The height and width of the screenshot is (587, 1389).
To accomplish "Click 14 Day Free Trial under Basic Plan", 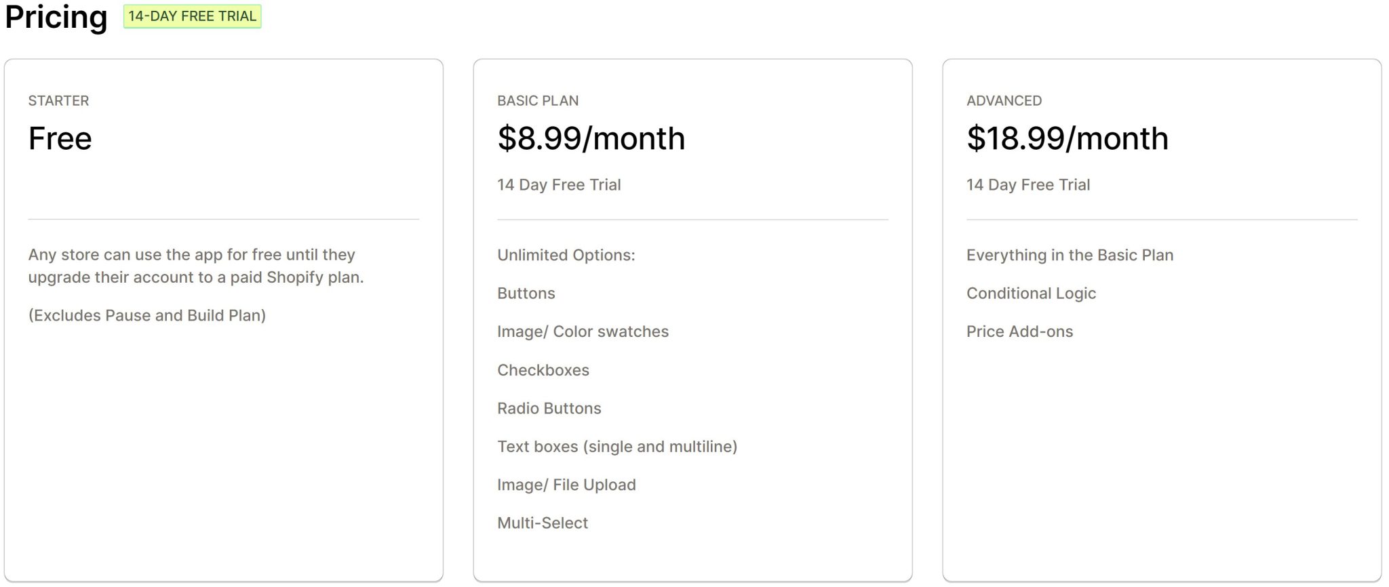I will tap(559, 184).
